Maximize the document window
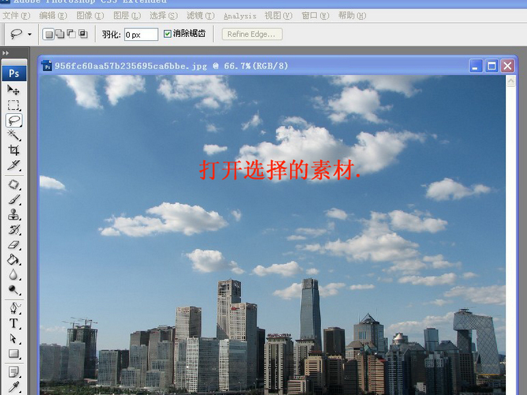527x395 pixels. 491,66
